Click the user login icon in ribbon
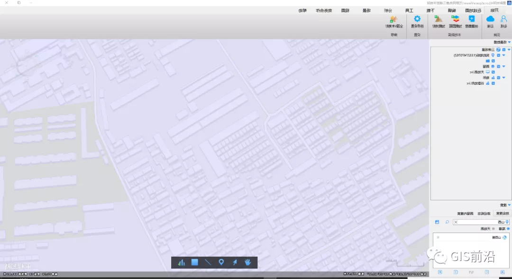 coord(503,19)
